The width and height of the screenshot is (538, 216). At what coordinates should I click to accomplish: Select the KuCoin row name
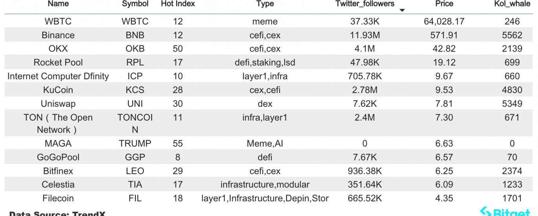(58, 90)
